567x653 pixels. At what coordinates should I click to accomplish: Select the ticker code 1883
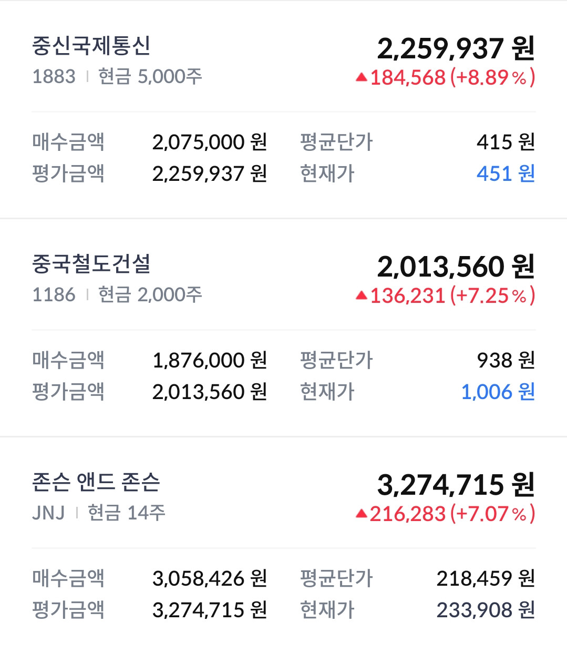tap(54, 77)
